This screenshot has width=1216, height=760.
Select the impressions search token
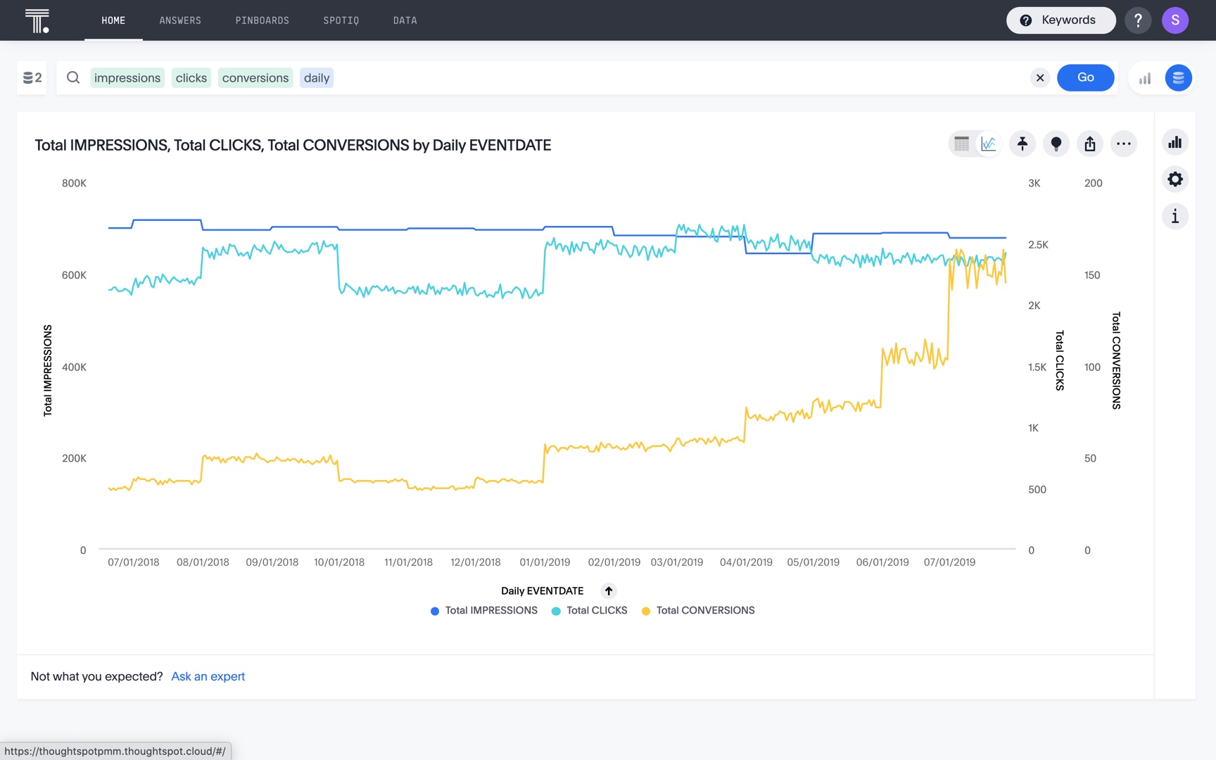[127, 77]
